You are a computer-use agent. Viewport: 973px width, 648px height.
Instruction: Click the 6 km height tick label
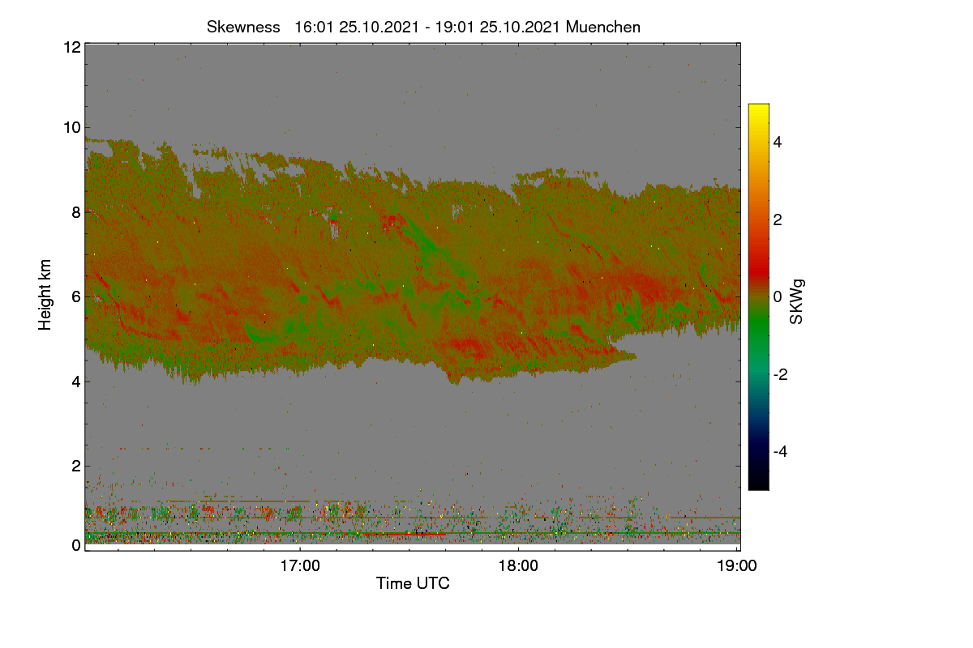pyautogui.click(x=76, y=296)
